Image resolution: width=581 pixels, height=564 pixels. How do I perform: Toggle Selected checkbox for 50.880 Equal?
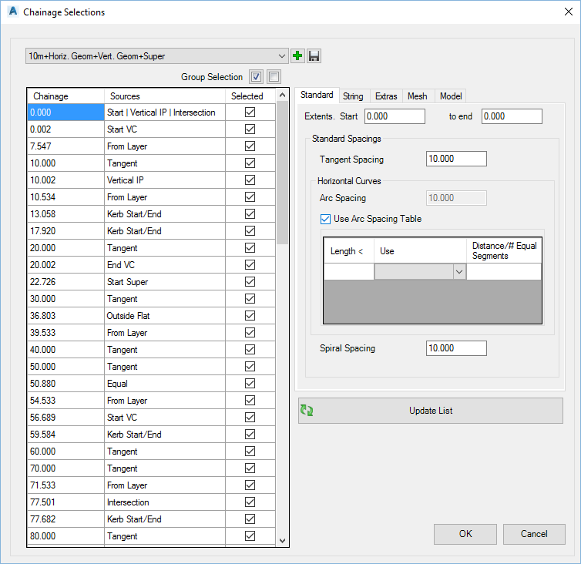tap(250, 384)
